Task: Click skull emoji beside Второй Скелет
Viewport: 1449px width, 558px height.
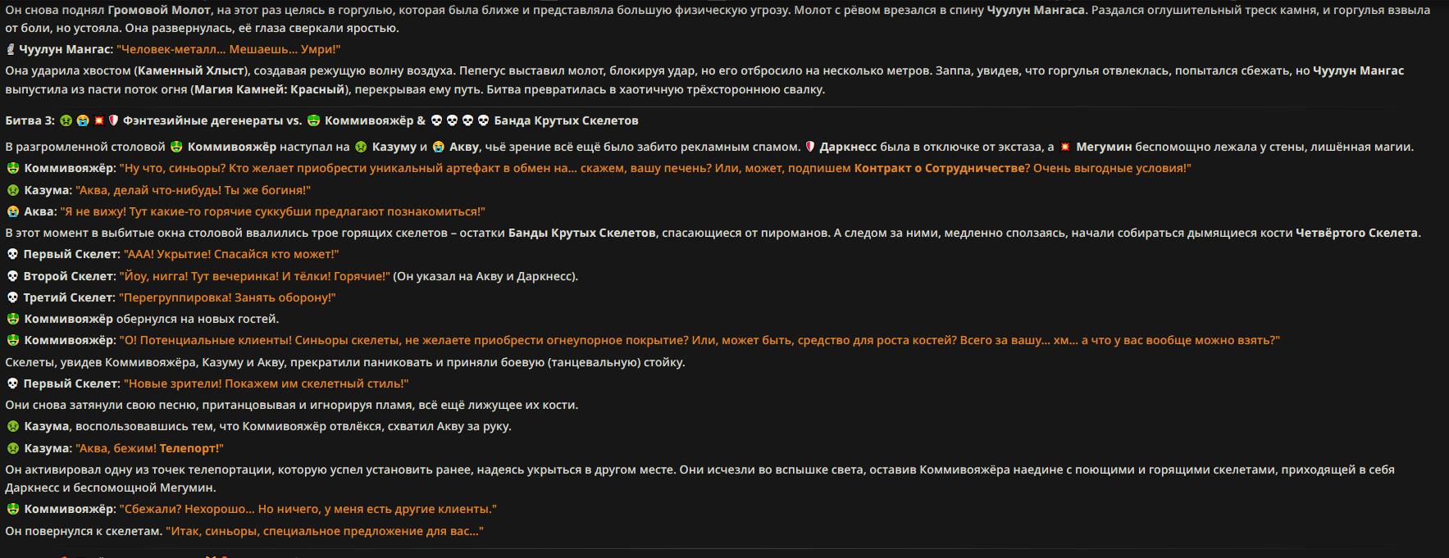Action: coord(12,276)
